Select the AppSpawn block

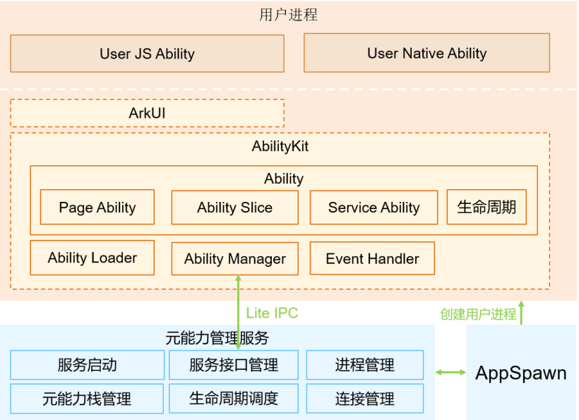click(520, 373)
